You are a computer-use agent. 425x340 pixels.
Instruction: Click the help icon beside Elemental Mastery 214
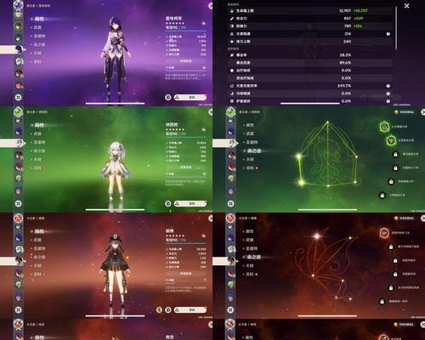388,34
